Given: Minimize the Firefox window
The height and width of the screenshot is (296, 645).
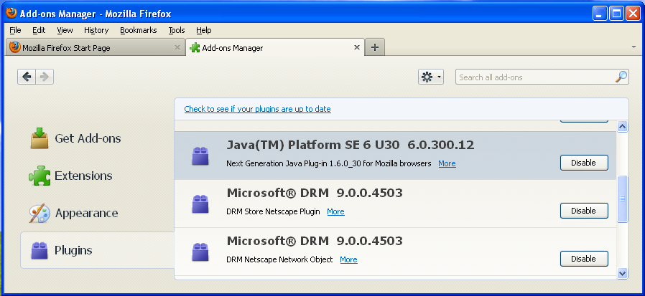Looking at the screenshot, I should point(600,14).
